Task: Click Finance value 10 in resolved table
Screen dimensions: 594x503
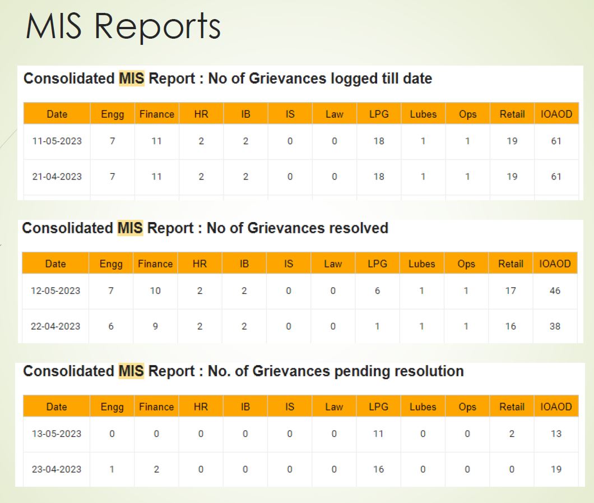Action: [x=155, y=291]
